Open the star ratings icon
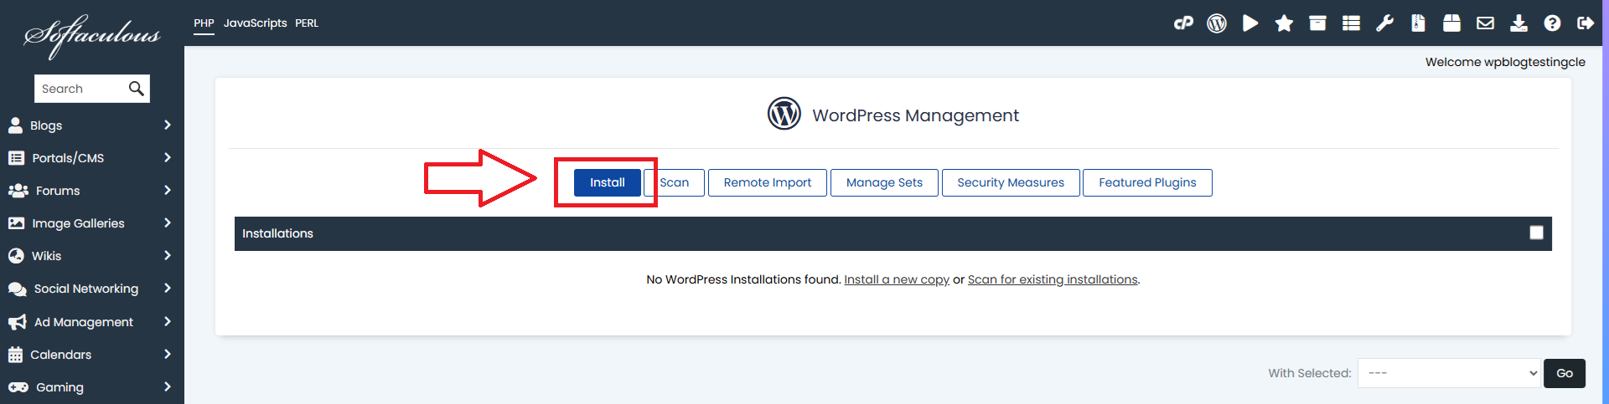1609x404 pixels. pos(1284,23)
